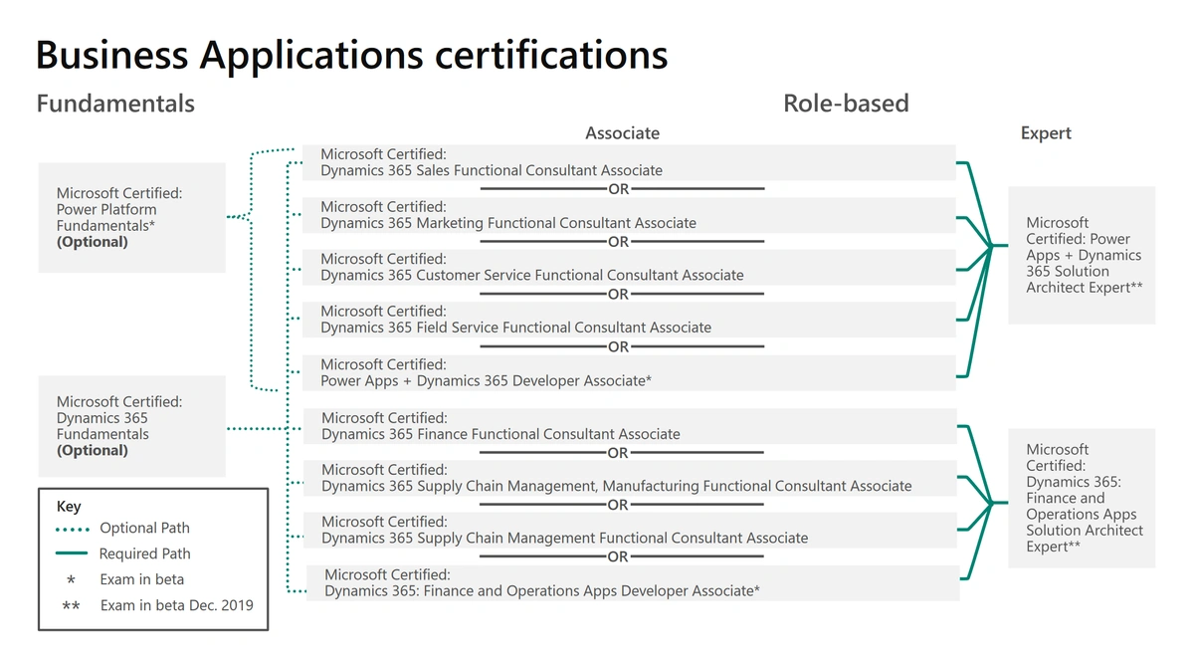The image size is (1194, 665).
Task: Select Power Apps + Dynamics 365 Developer Associate
Action: (x=629, y=372)
